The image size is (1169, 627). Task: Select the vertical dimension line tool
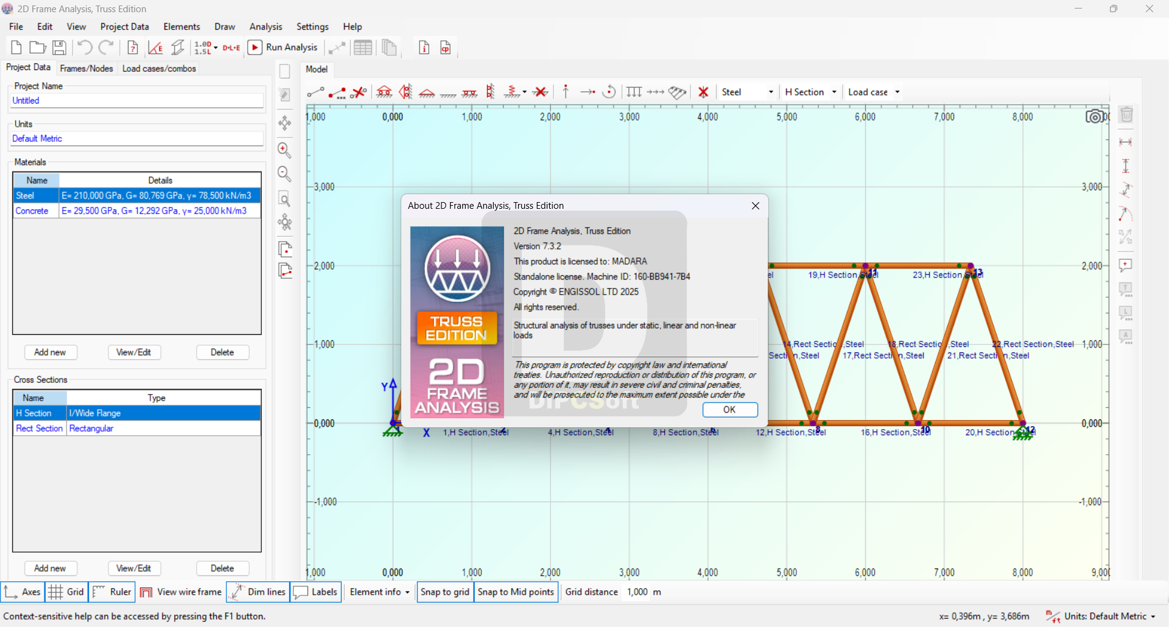click(x=1126, y=166)
